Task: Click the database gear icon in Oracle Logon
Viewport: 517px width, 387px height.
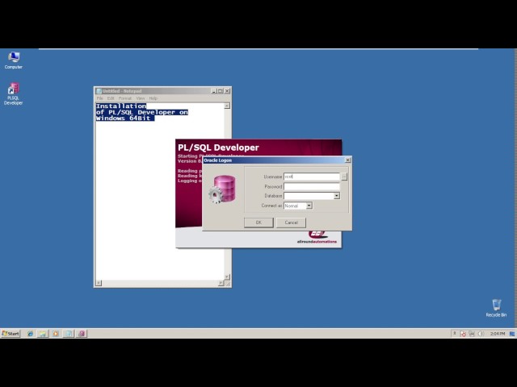Action: (222, 189)
